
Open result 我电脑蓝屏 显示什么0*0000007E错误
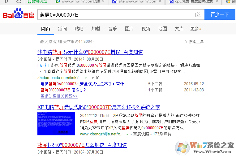[90, 52]
